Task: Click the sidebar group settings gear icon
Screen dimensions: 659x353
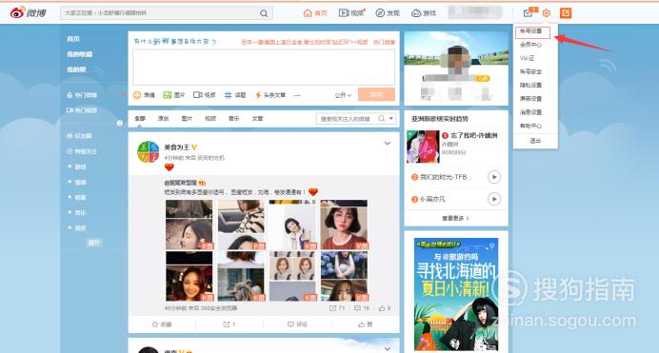Action: pos(119,123)
